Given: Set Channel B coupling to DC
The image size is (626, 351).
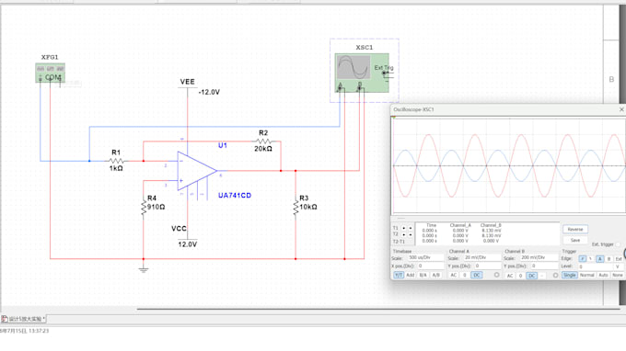Looking at the screenshot, I should [532, 276].
